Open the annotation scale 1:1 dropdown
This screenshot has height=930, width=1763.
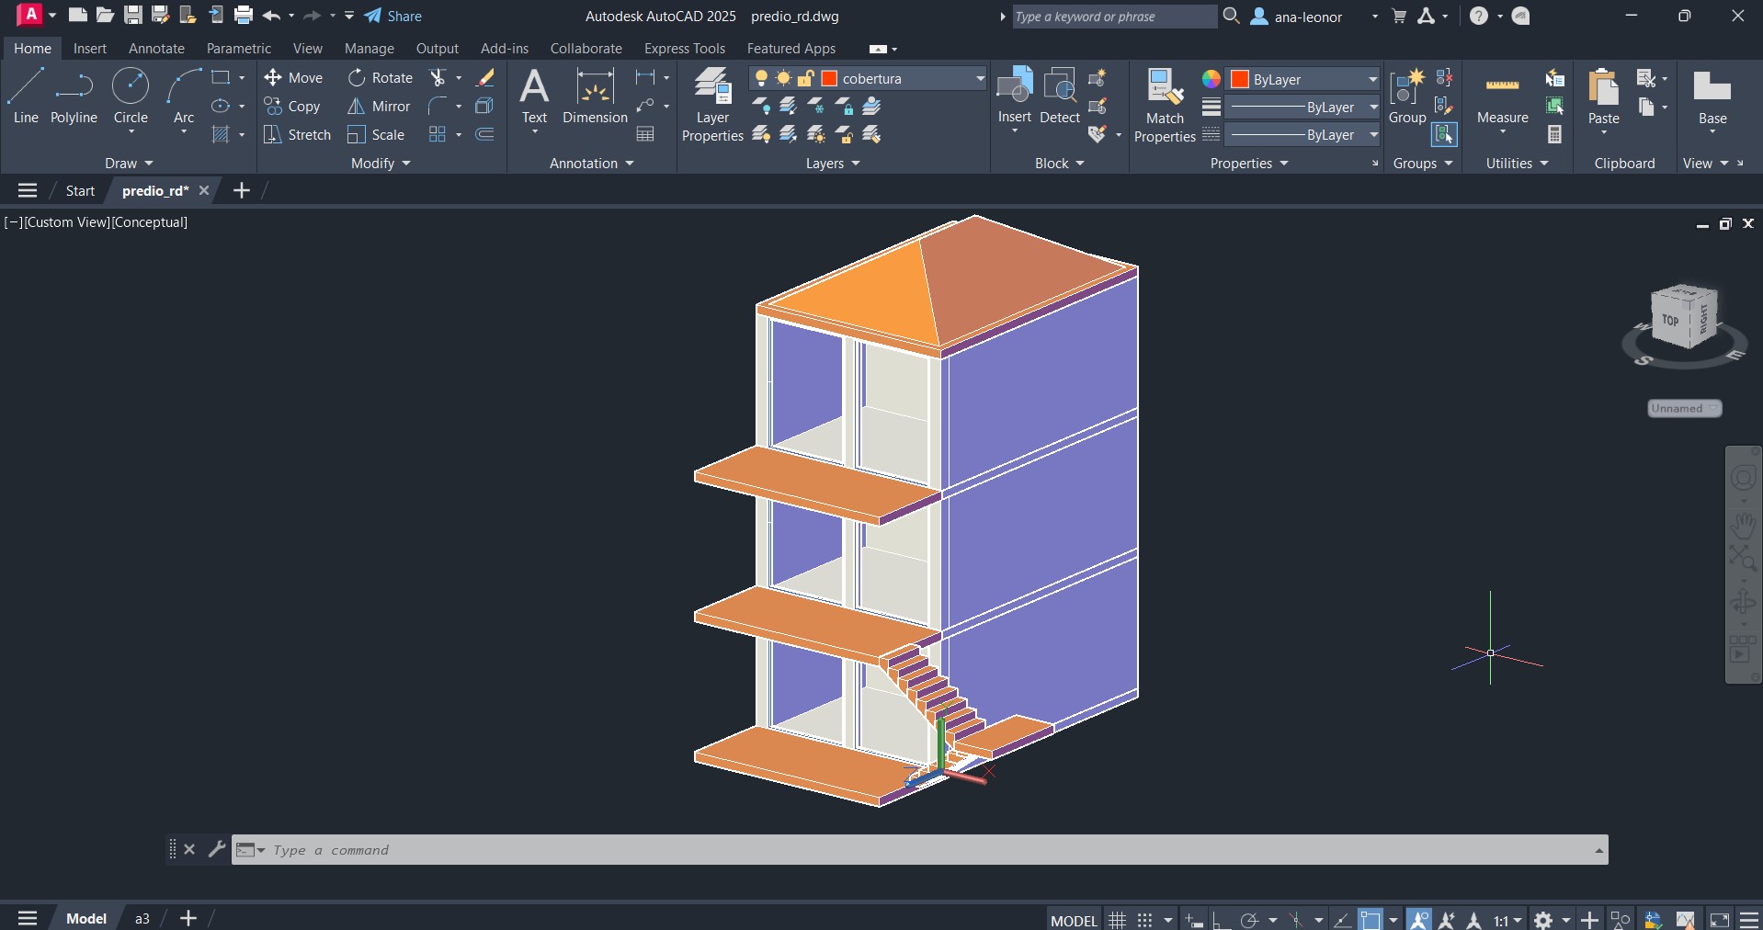(x=1507, y=920)
